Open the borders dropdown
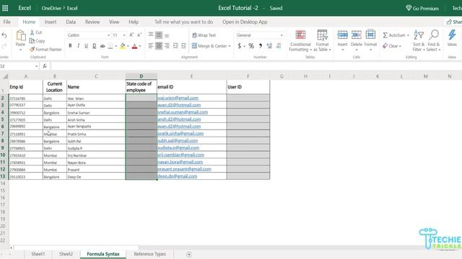Viewport: 462px width, 259px height. click(x=115, y=46)
